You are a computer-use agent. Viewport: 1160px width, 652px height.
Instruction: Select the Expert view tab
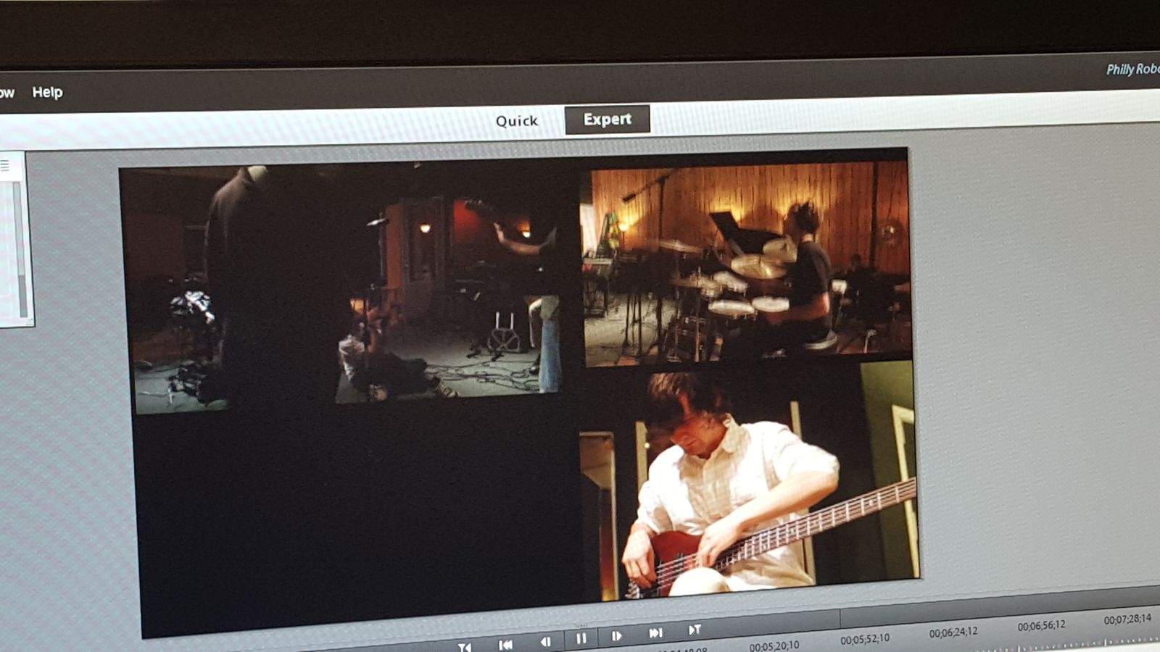pyautogui.click(x=607, y=120)
